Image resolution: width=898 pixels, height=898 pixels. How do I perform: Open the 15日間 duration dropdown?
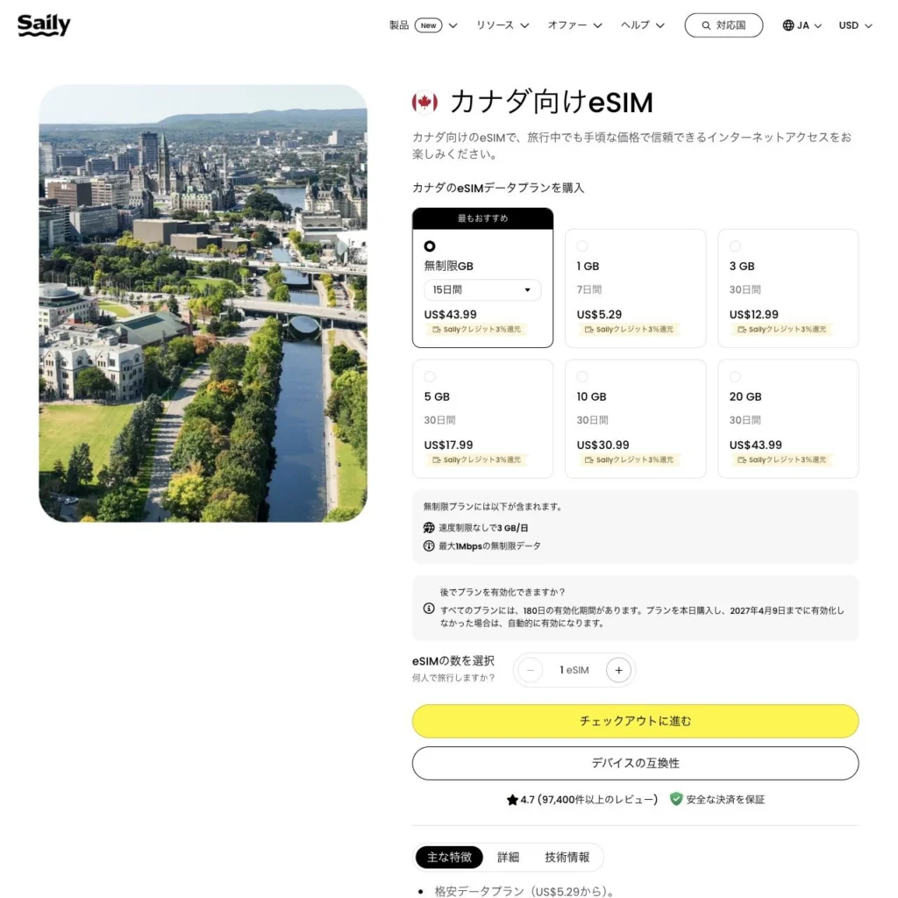click(x=482, y=289)
